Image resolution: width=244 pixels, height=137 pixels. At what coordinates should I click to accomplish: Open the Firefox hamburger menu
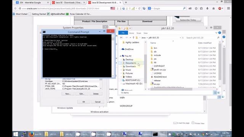point(228,8)
